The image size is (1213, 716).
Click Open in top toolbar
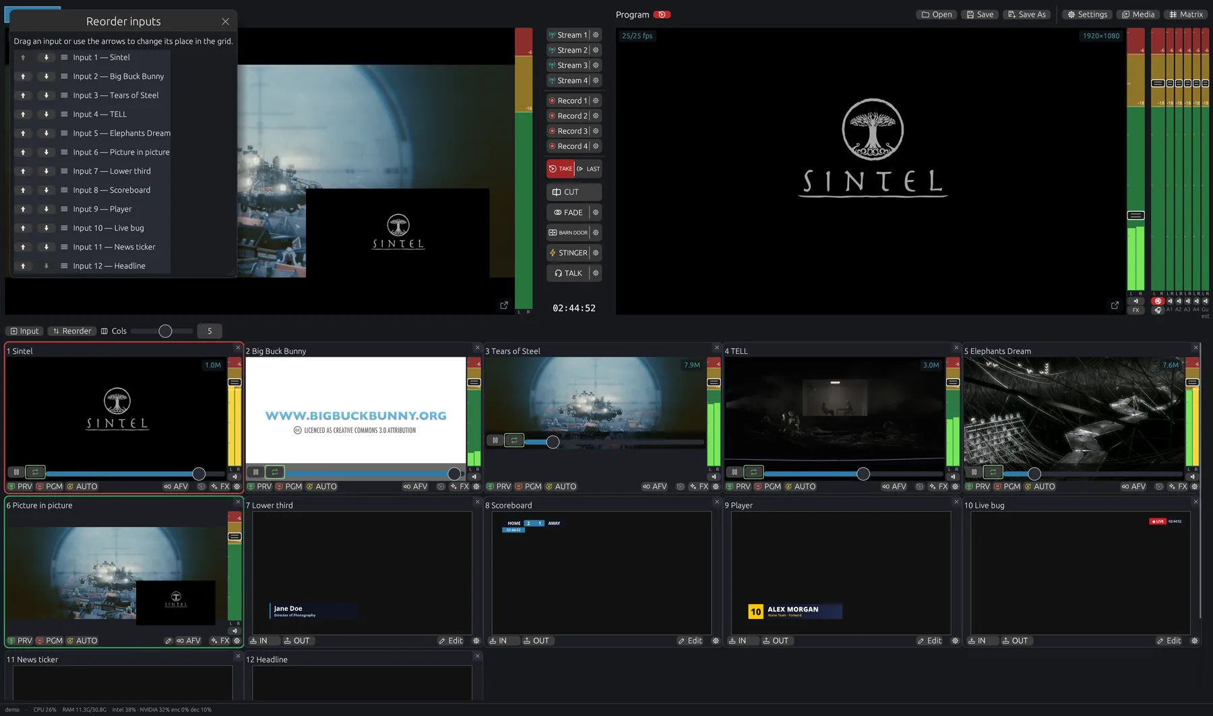point(937,14)
